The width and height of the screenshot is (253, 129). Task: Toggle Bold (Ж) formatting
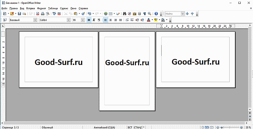point(89,20)
